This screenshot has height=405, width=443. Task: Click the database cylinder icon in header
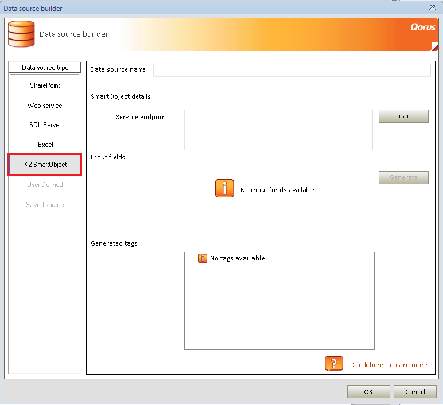(x=21, y=34)
